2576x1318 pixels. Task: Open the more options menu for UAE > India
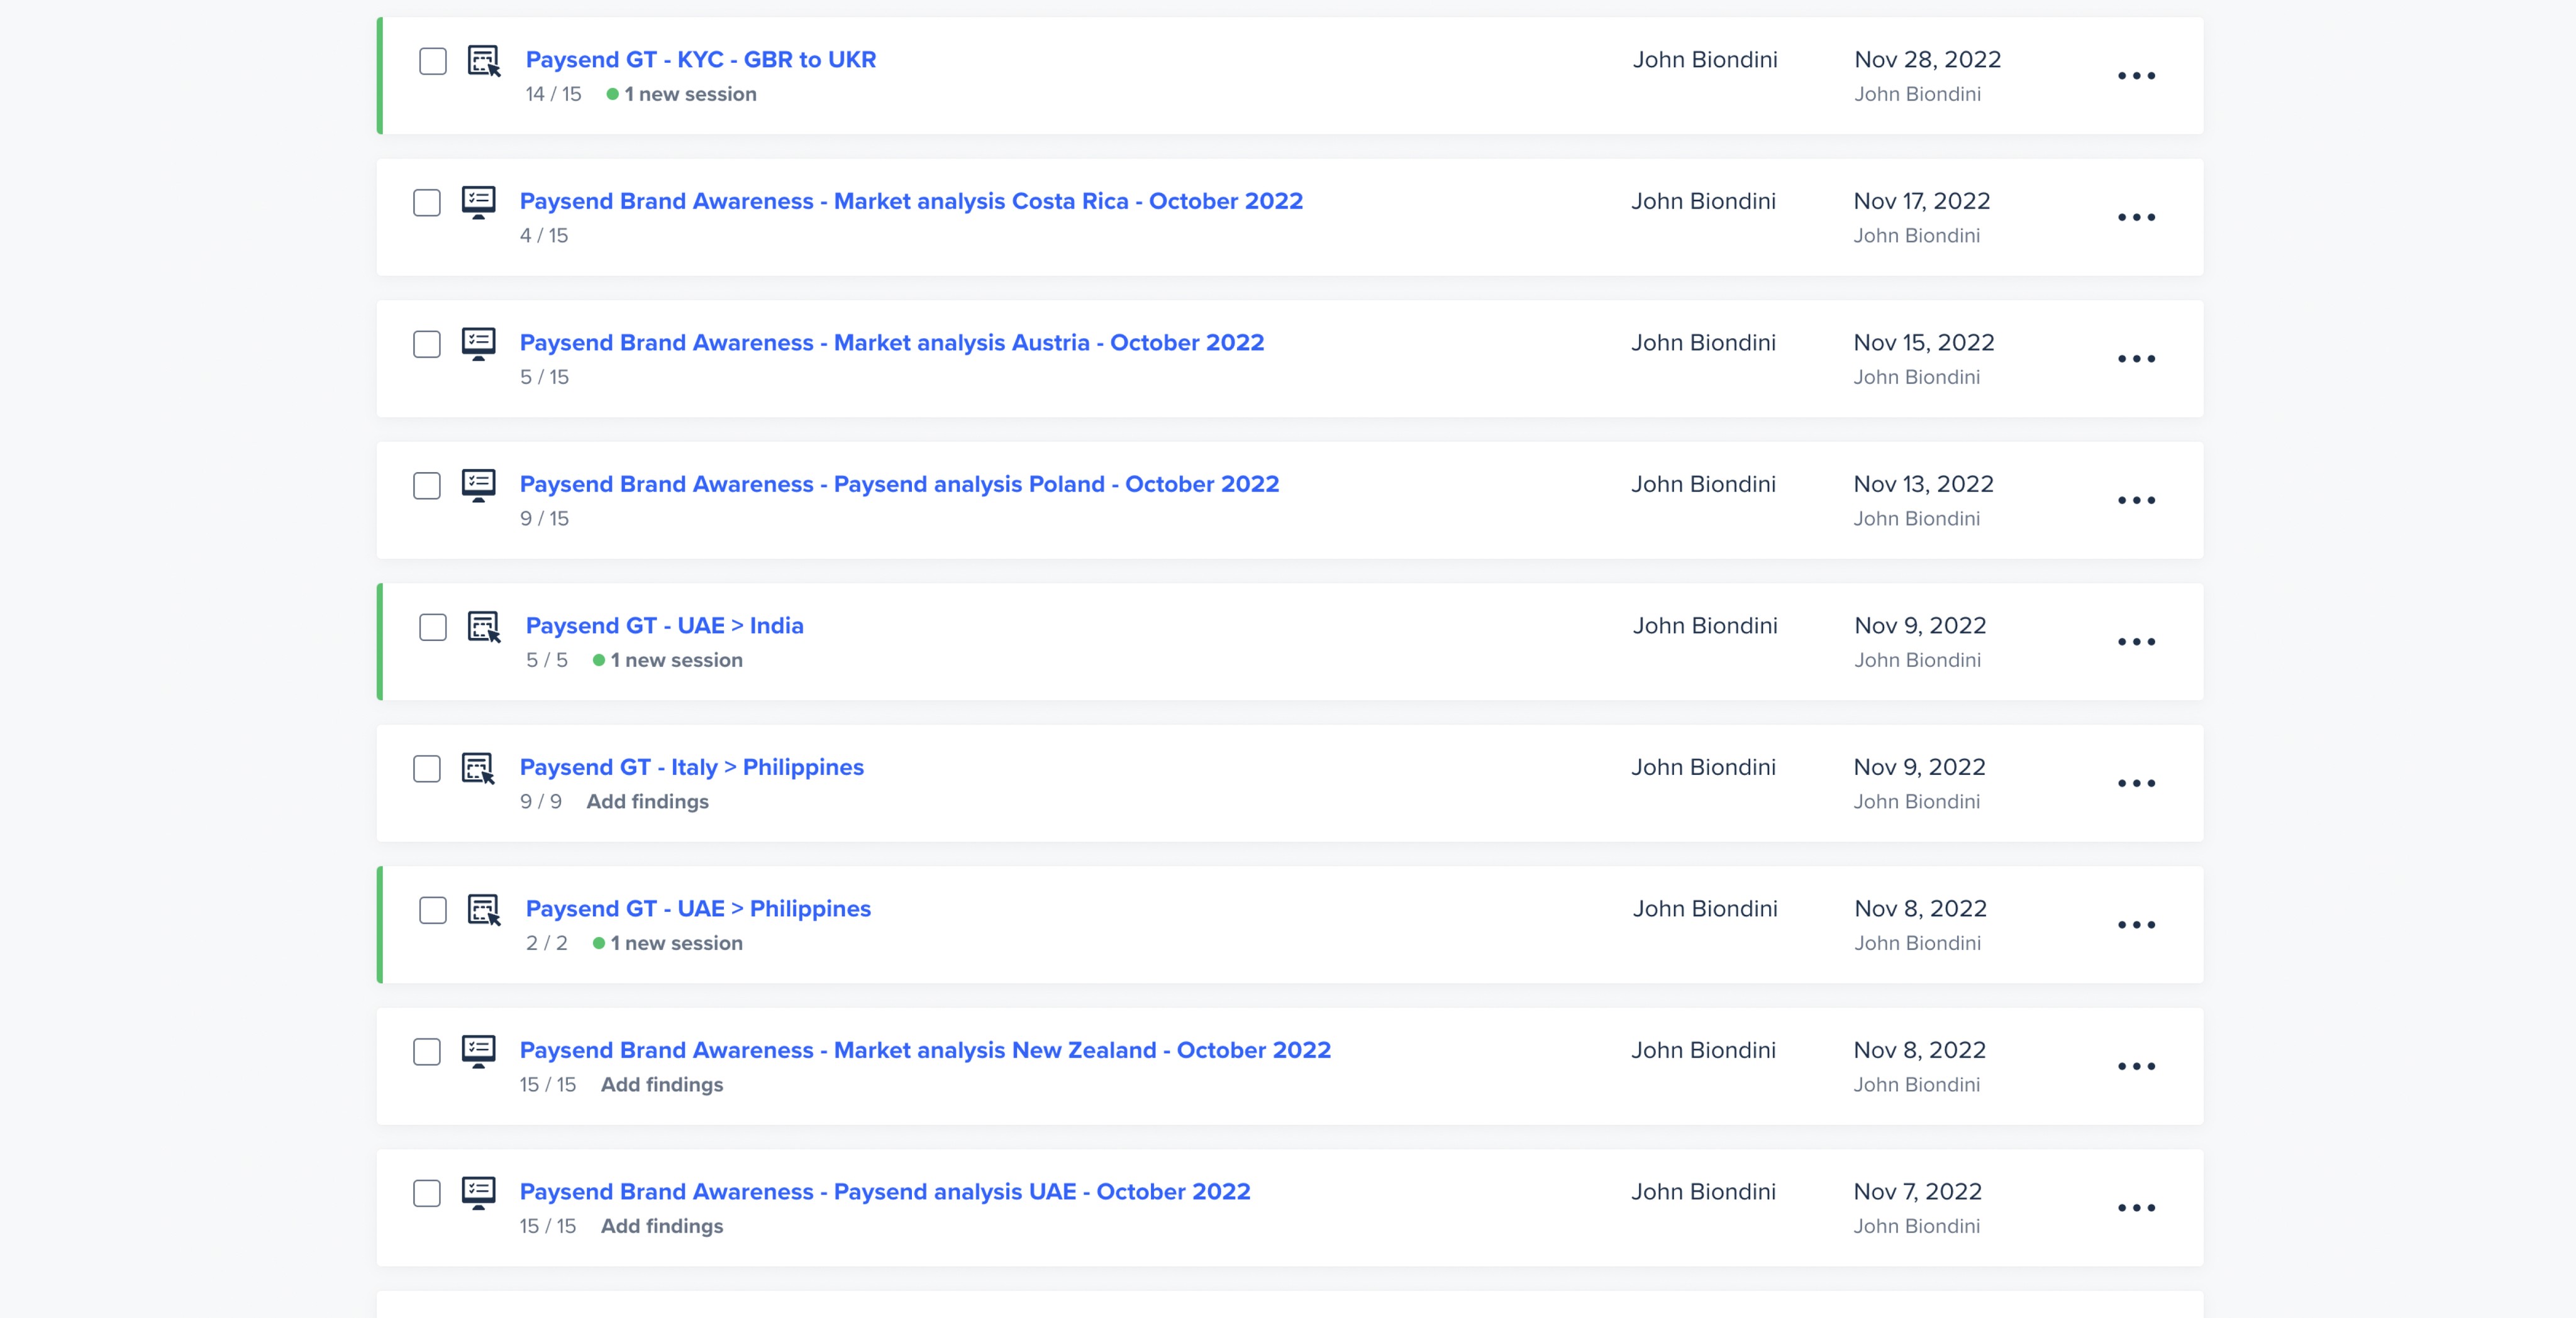point(2136,642)
